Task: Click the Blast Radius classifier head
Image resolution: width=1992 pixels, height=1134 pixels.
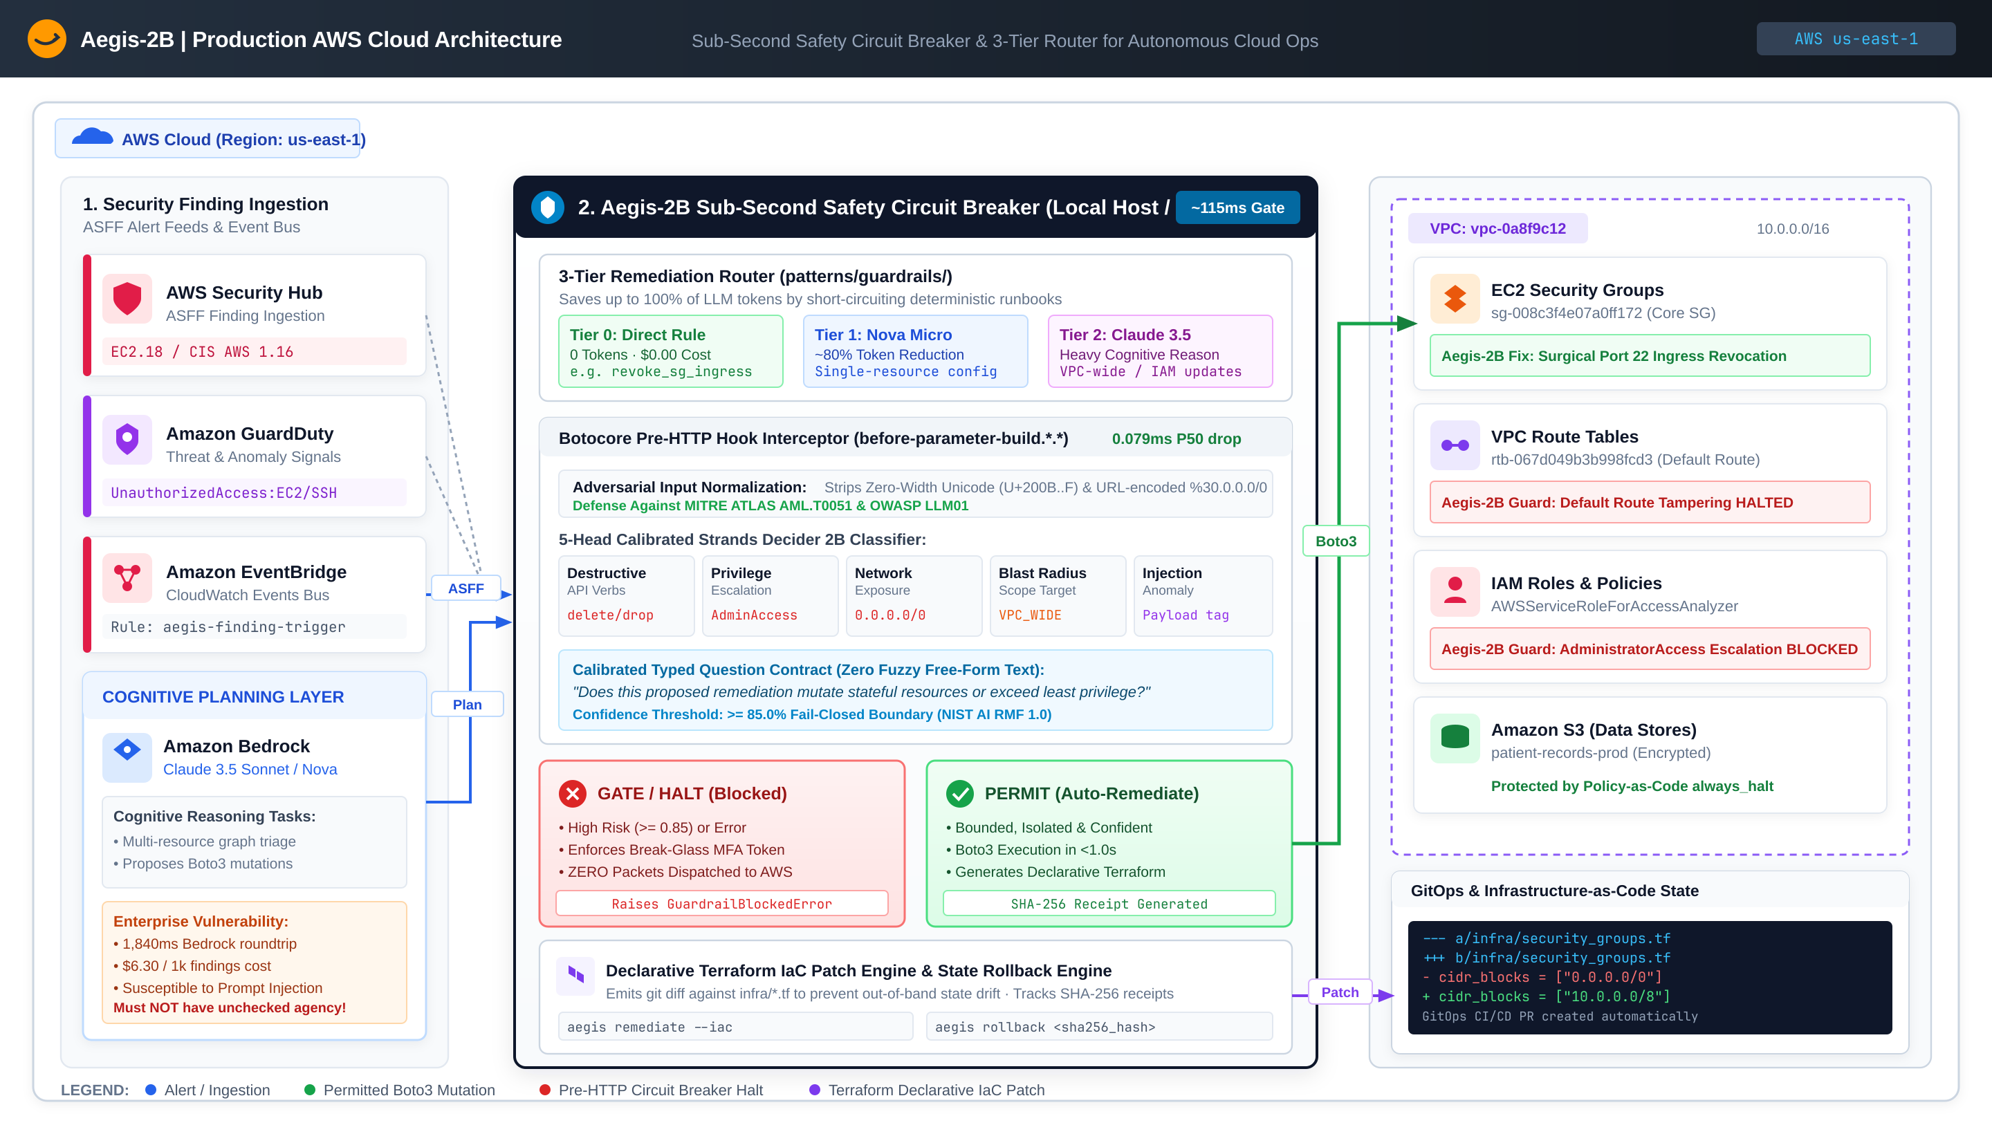Action: tap(1057, 596)
